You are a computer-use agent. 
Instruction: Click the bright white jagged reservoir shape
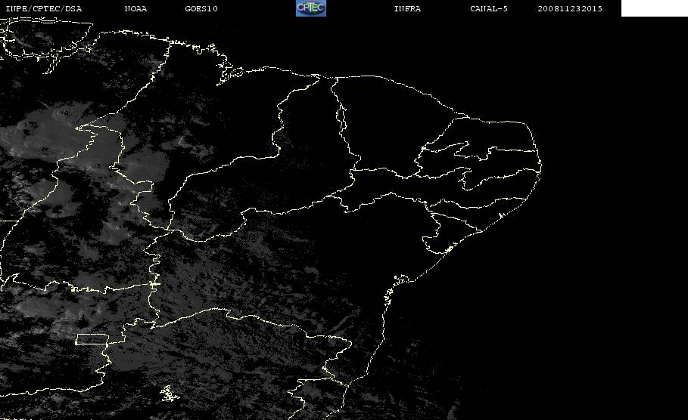tap(169, 394)
